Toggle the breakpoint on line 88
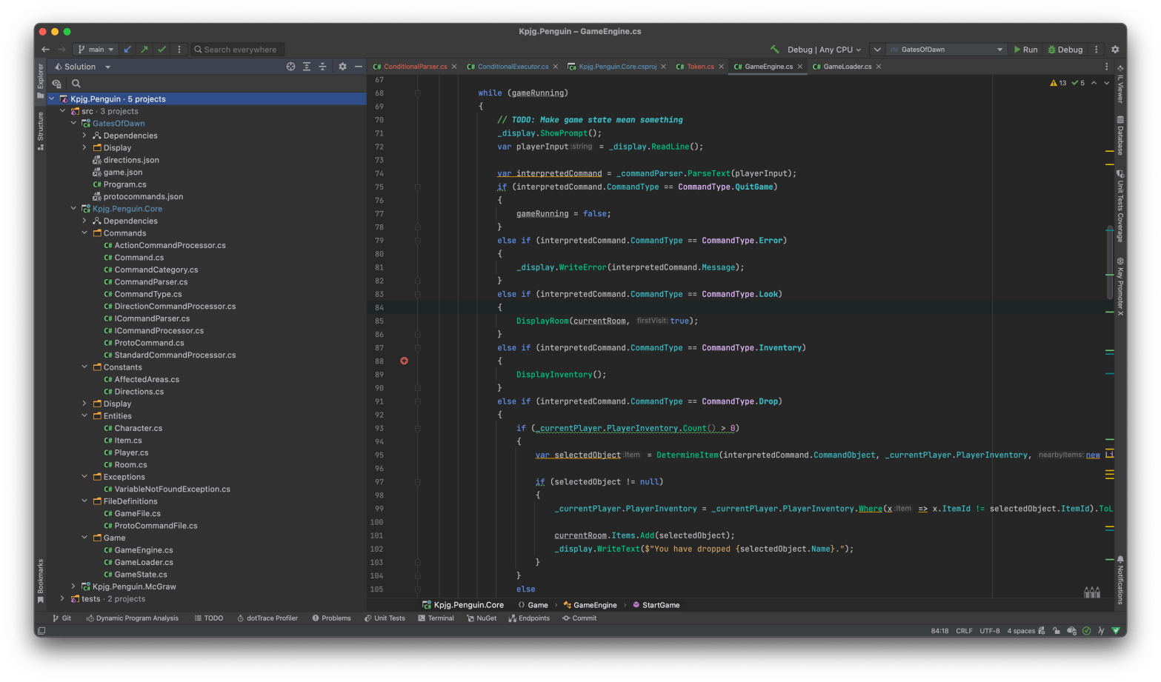Viewport: 1161px width, 682px height. [404, 361]
